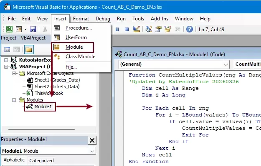This screenshot has width=261, height=166.
Task: Choose Procedure... from Insert menu
Action: coord(81,28)
